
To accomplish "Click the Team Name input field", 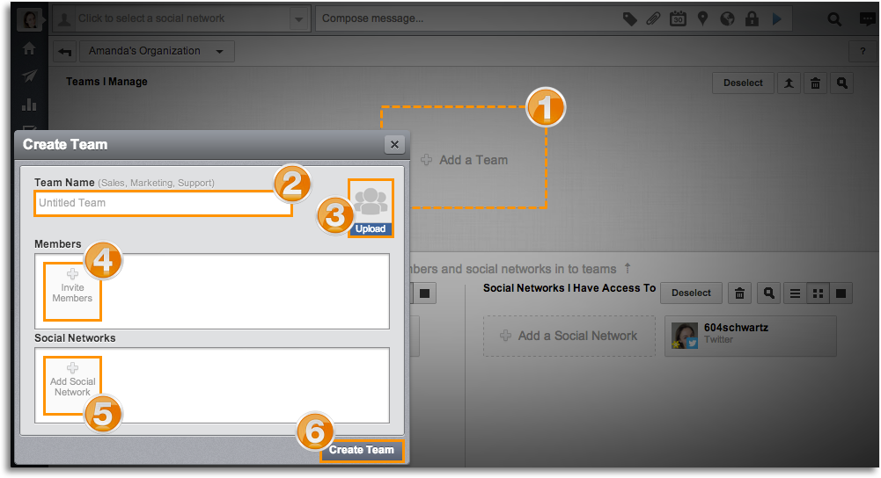I will coord(163,203).
